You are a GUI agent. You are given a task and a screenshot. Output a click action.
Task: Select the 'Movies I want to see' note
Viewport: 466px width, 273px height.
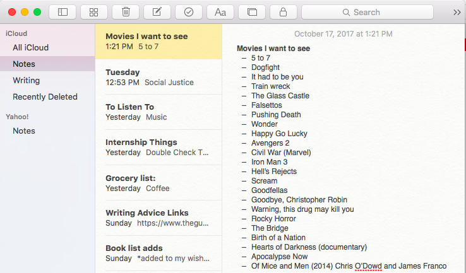(158, 42)
